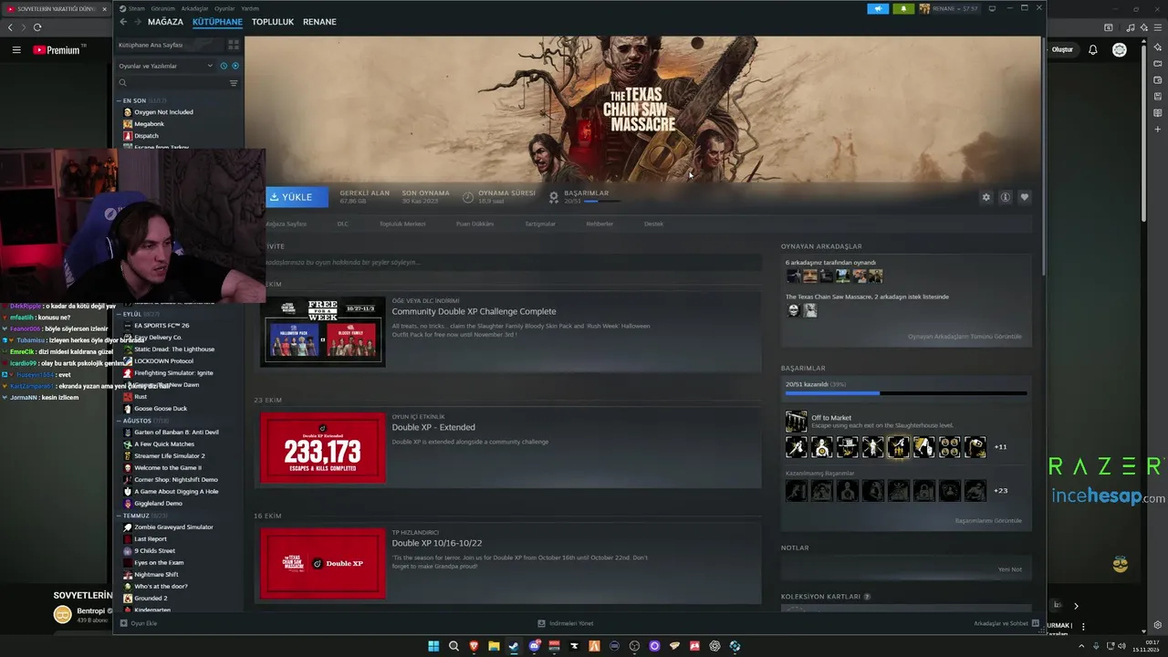The width and height of the screenshot is (1168, 657).
Task: Click Oynayan Arkadaşların Tümünü Görüntüle link
Action: tap(965, 337)
